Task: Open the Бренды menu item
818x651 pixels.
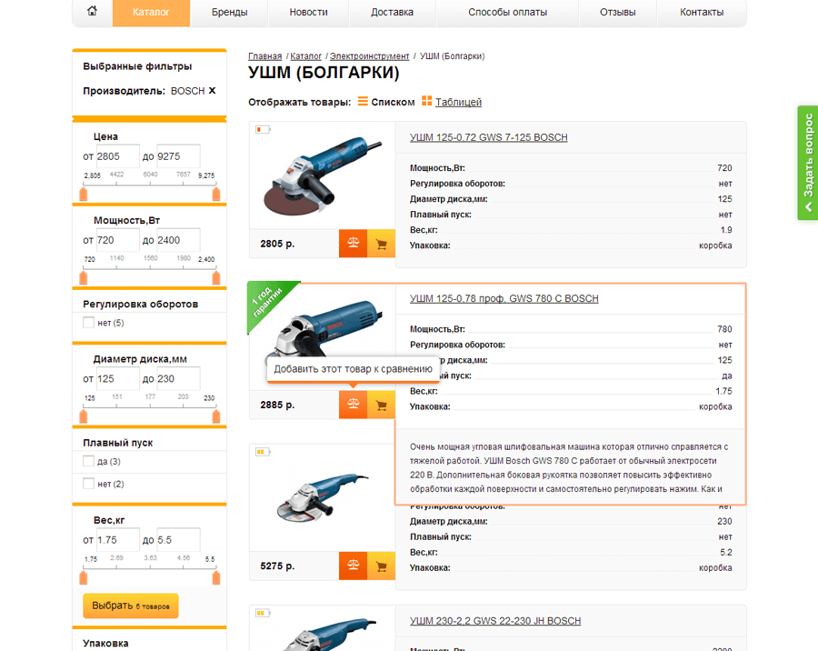Action: tap(230, 12)
